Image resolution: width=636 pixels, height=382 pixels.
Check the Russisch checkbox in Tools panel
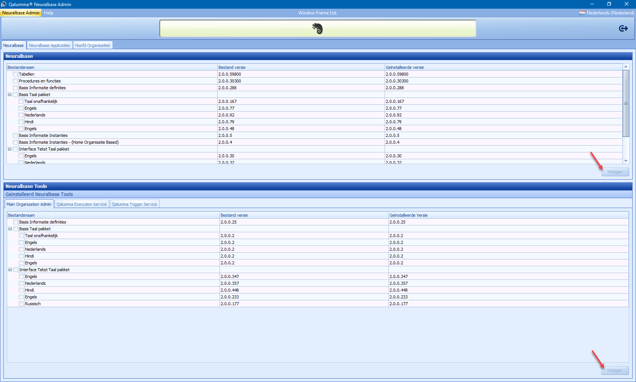tap(21, 304)
